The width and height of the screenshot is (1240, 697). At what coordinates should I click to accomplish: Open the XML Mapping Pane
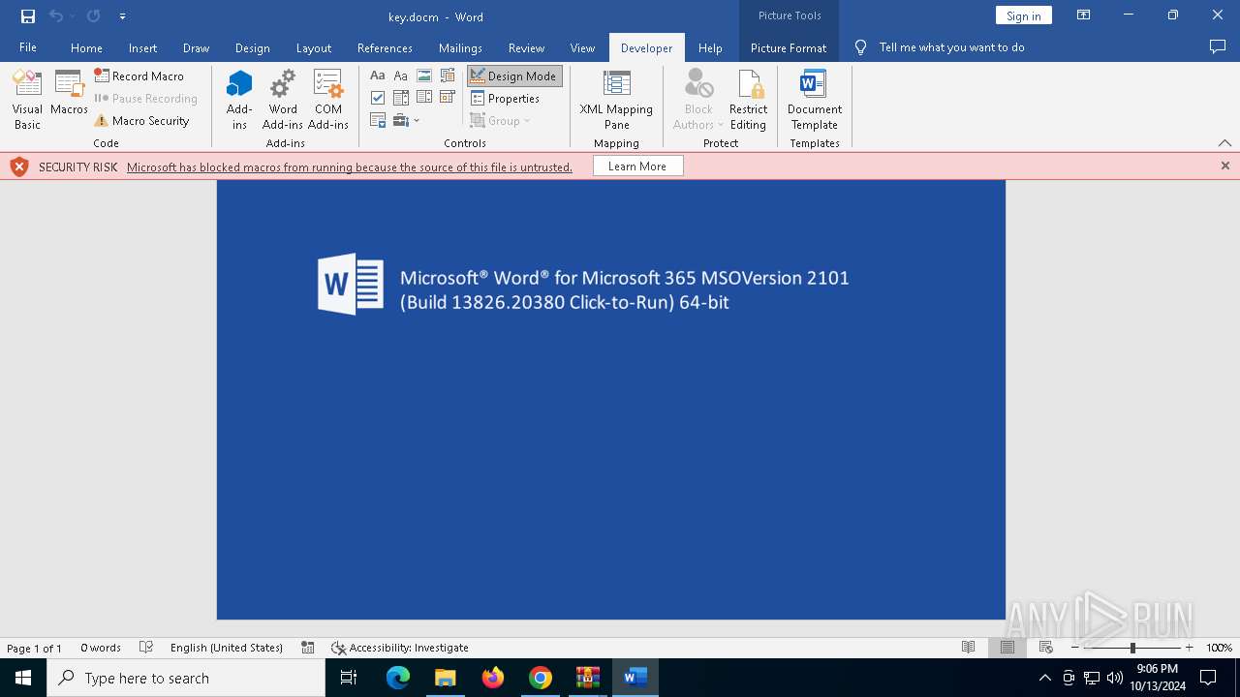pos(616,100)
